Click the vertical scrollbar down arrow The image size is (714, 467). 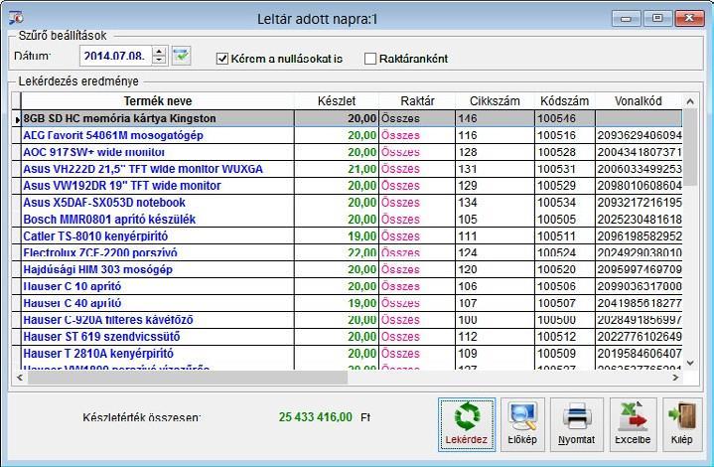click(690, 363)
